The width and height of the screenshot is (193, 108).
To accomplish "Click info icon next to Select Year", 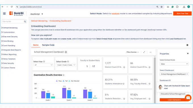I will click(x=44, y=61).
